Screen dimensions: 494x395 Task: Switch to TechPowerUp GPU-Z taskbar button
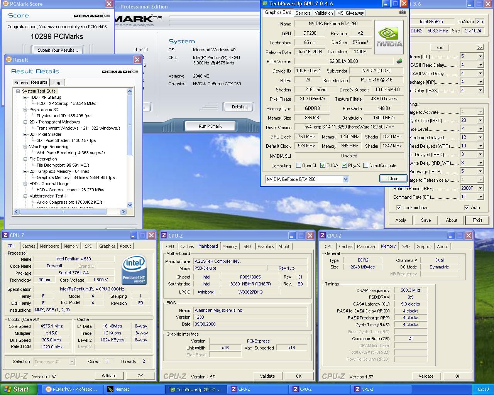(196, 389)
